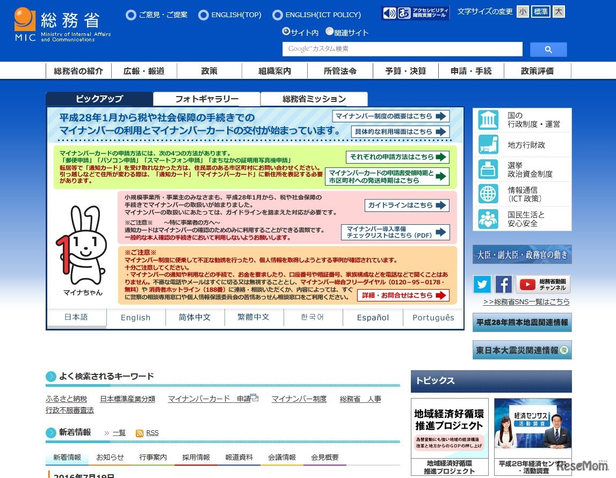
Task: Switch the page language to 한국어
Action: click(311, 318)
